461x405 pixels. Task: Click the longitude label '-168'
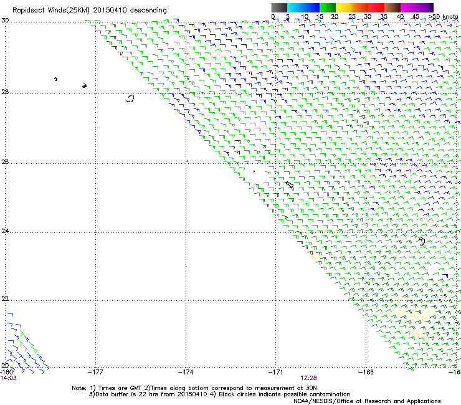[x=366, y=372]
